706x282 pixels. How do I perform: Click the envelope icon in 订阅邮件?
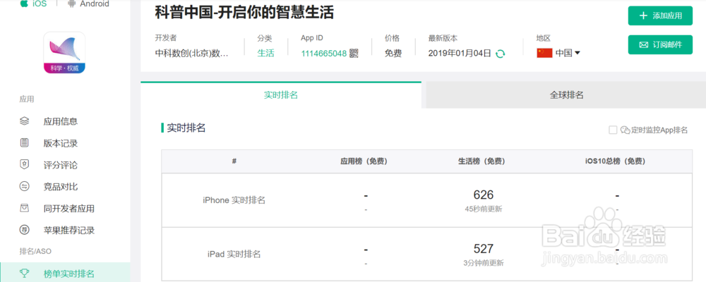643,45
